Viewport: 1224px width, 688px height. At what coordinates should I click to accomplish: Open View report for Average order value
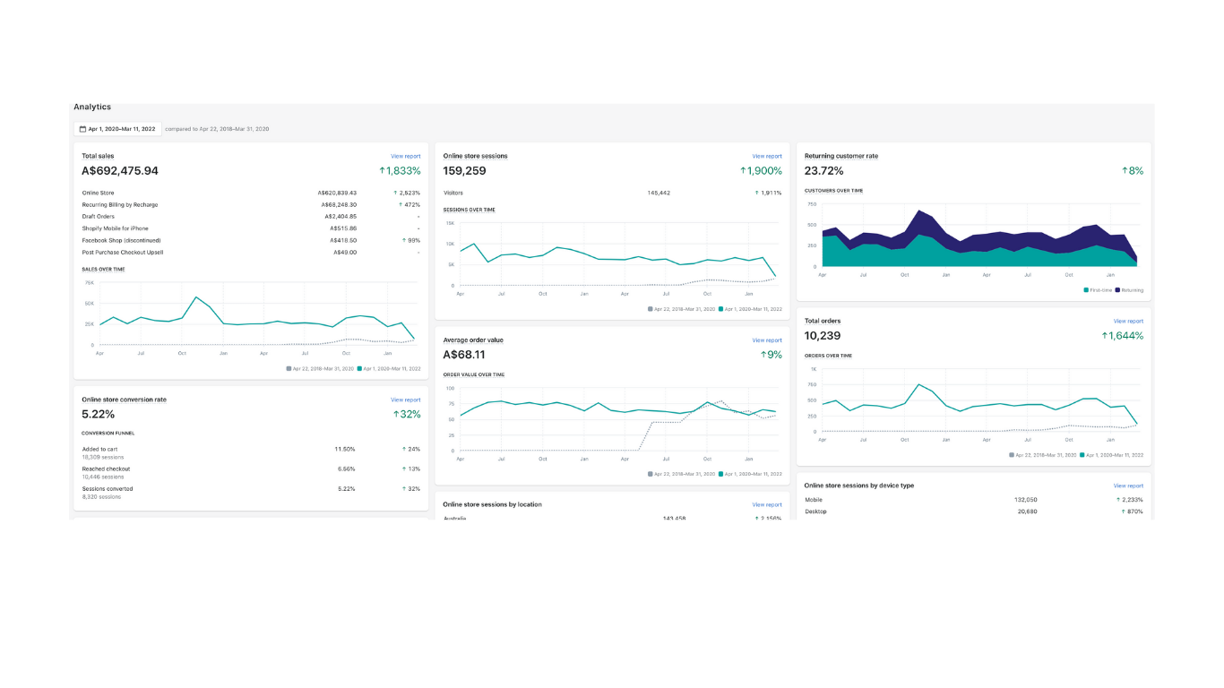(766, 340)
